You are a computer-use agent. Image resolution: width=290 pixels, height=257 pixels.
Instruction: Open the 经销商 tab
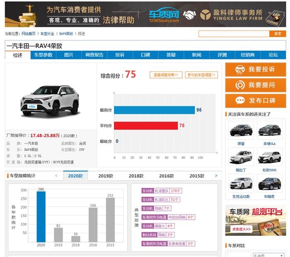pos(248,55)
